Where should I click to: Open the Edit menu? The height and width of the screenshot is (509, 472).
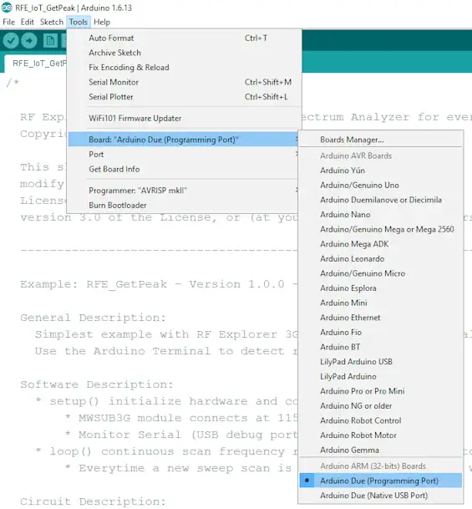[x=28, y=22]
